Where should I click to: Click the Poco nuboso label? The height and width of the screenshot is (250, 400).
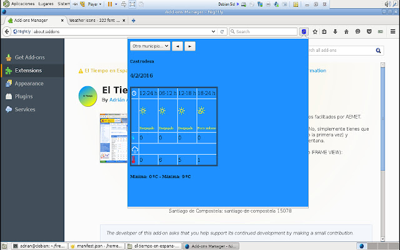pyautogui.click(x=207, y=128)
